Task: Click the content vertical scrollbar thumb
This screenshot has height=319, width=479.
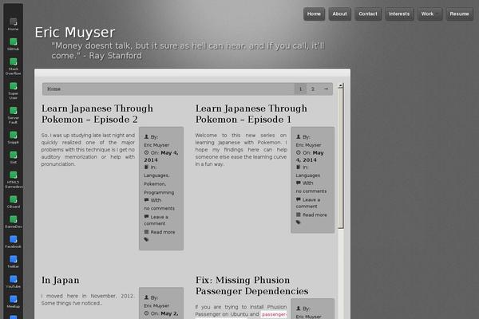Action: 341,159
